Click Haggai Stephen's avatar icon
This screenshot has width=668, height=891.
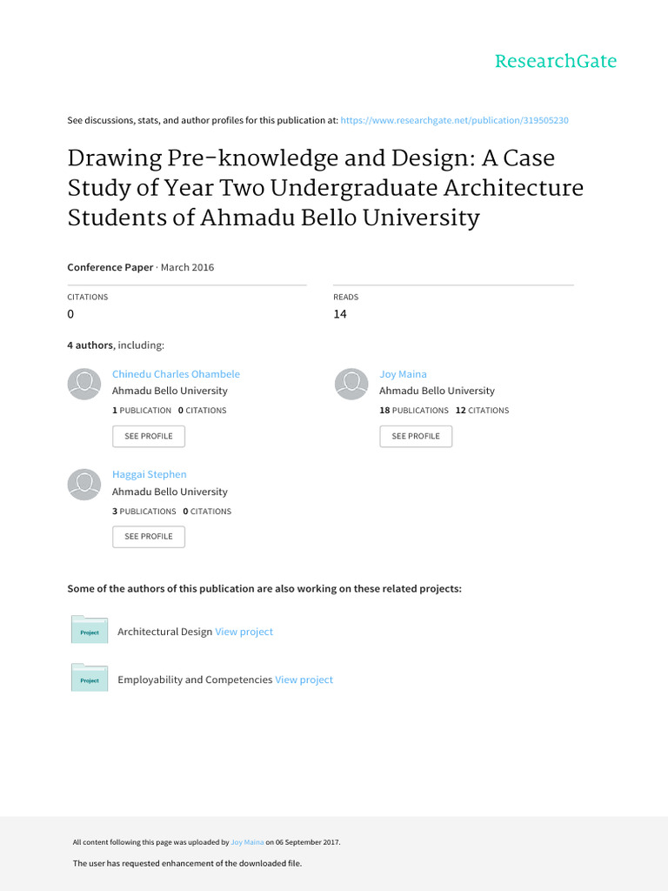pos(84,485)
